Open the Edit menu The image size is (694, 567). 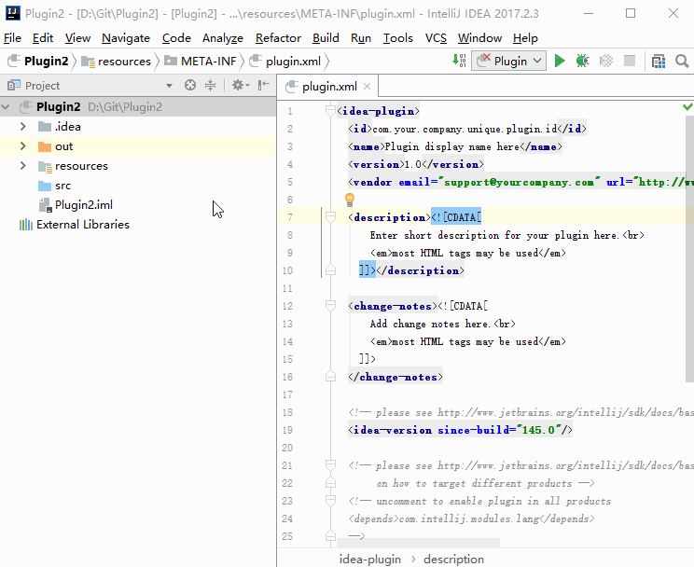(43, 38)
